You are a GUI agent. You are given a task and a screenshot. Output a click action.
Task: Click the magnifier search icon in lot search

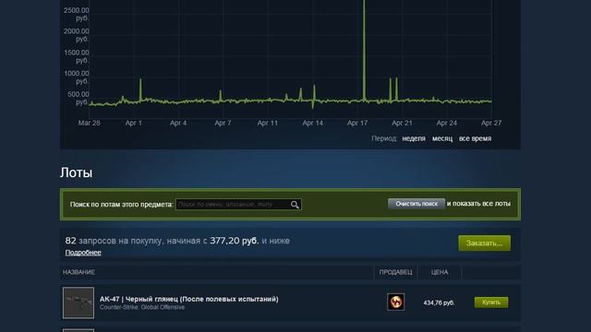point(295,205)
